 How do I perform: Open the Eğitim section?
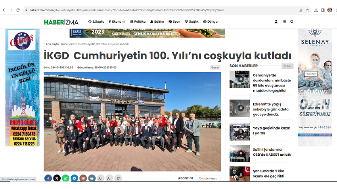[157, 22]
